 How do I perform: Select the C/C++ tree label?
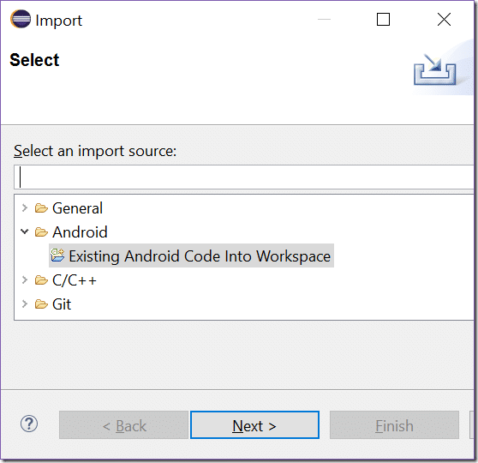tap(75, 280)
